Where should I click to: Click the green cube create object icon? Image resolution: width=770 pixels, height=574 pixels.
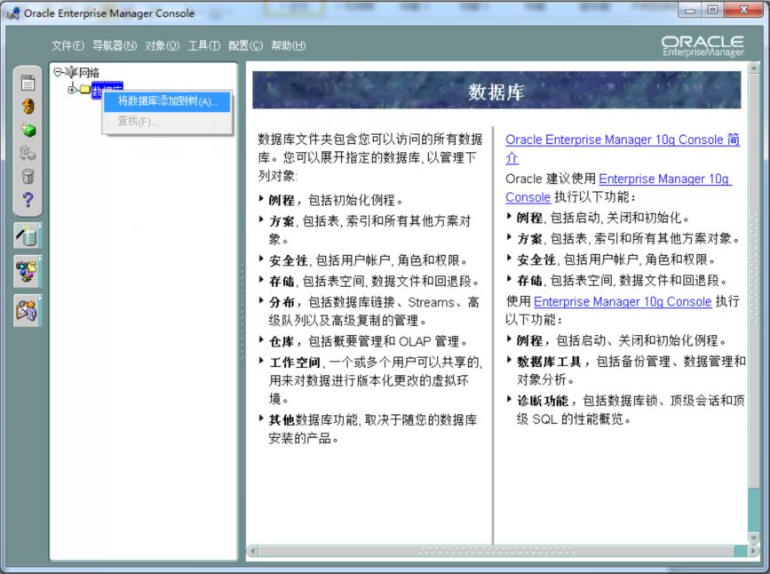(28, 130)
